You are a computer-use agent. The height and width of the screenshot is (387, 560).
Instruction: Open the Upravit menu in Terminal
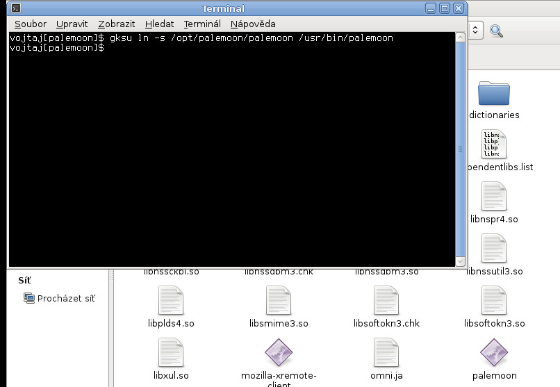(x=72, y=24)
